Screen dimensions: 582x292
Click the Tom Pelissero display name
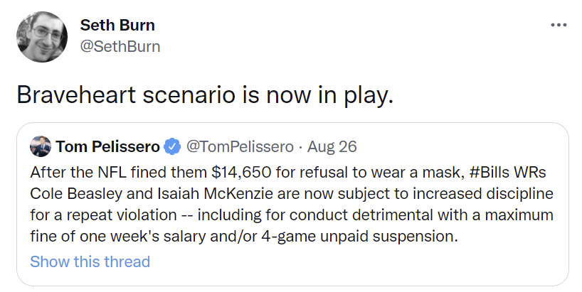107,147
